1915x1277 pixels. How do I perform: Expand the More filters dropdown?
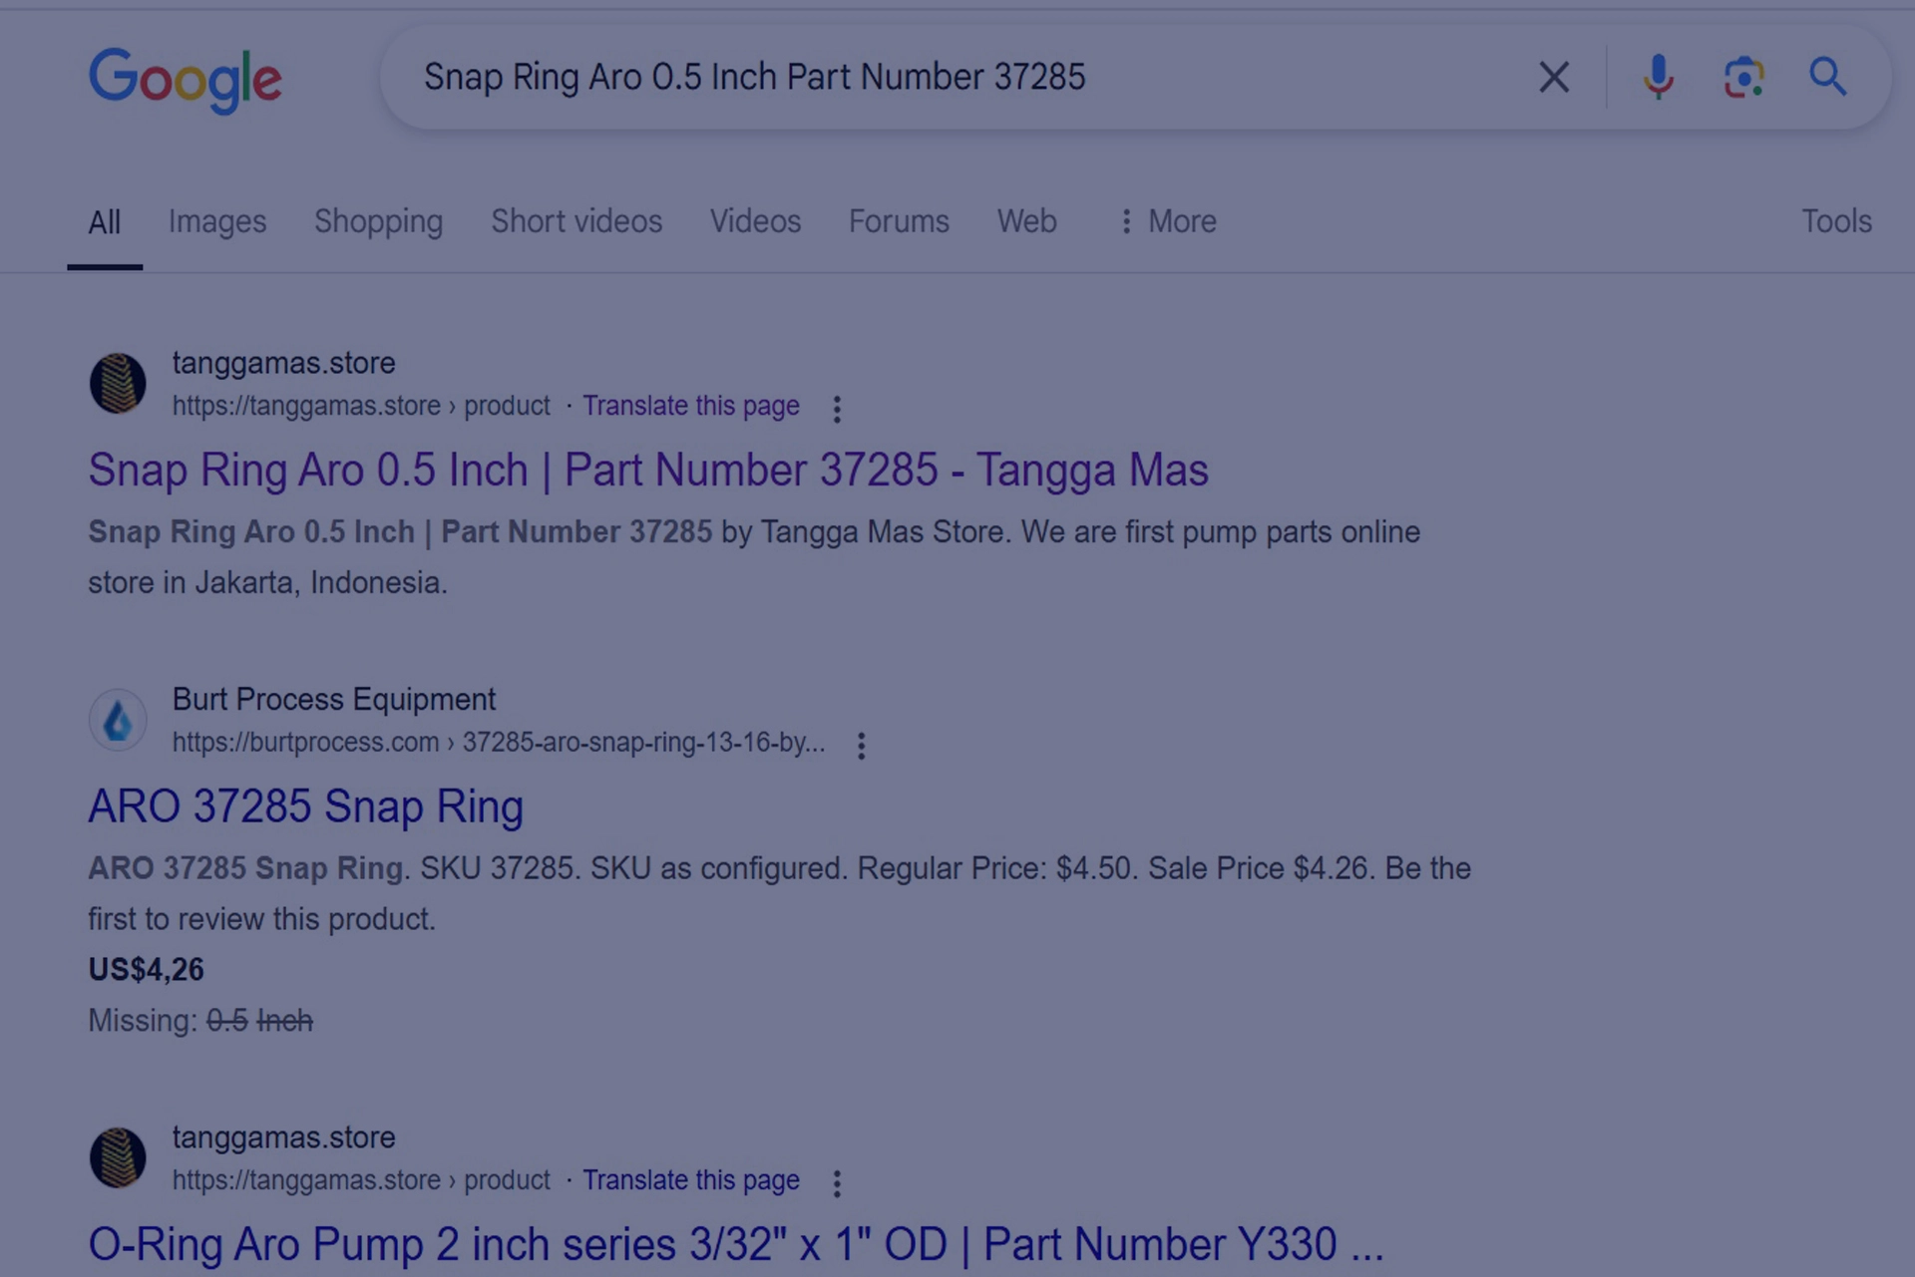(1167, 221)
